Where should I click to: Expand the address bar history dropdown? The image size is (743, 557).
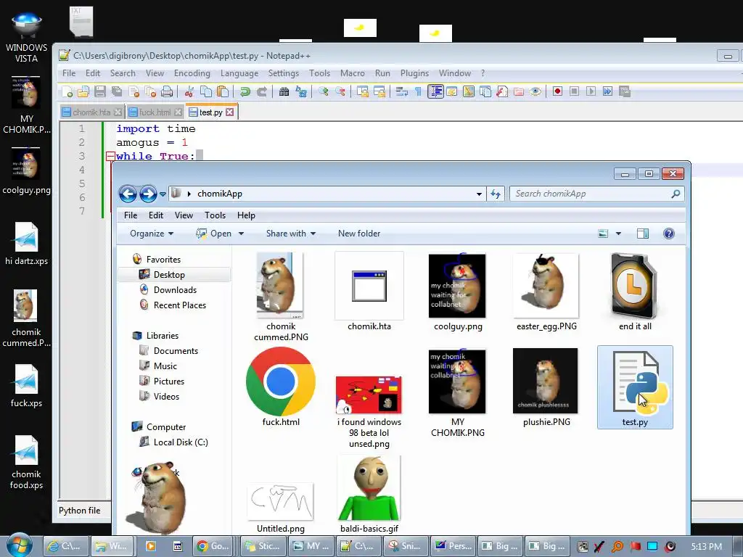click(x=479, y=194)
